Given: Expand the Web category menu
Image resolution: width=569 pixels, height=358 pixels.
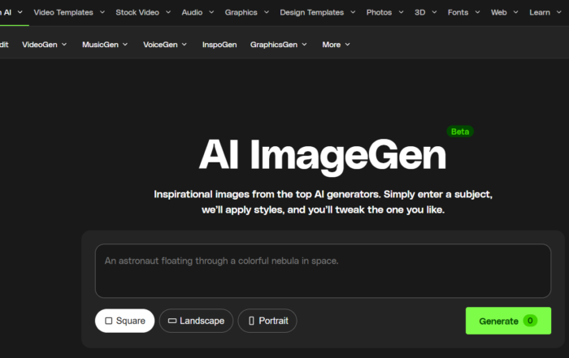Looking at the screenshot, I should click(x=504, y=12).
